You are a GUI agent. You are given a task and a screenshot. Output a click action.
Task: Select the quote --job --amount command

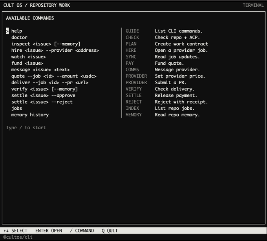[x=54, y=76]
